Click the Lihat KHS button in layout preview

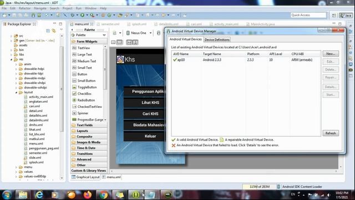tap(144, 102)
